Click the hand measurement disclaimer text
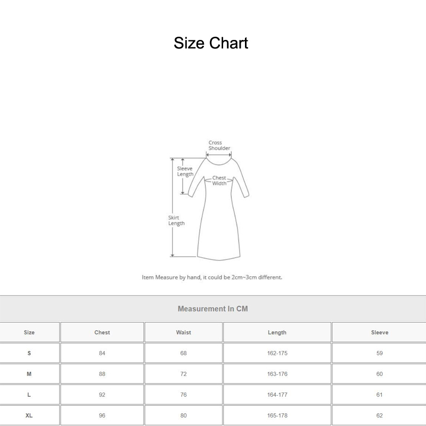The image size is (426, 426). pos(213,276)
